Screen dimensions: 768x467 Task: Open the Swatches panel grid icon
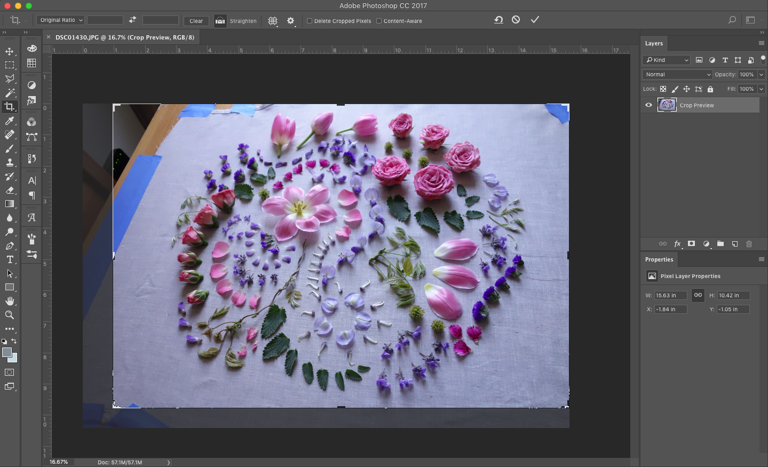(31, 63)
